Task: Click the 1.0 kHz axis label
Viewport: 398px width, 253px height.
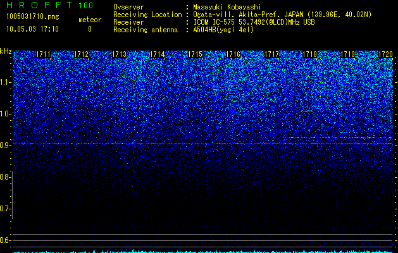Action: click(x=5, y=114)
